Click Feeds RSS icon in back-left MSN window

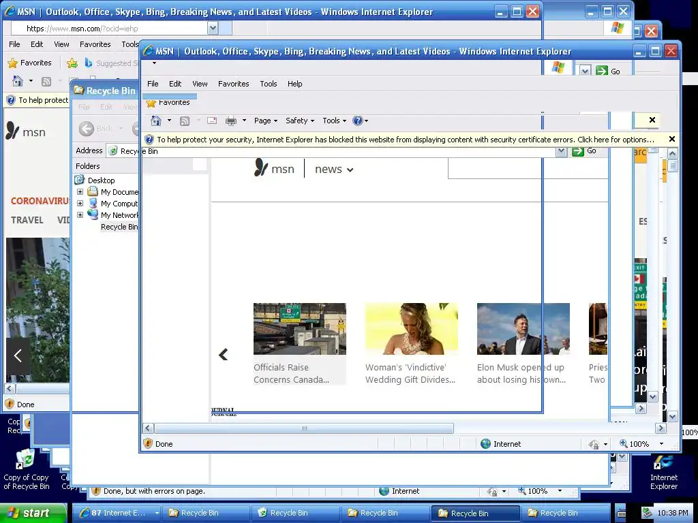point(46,82)
